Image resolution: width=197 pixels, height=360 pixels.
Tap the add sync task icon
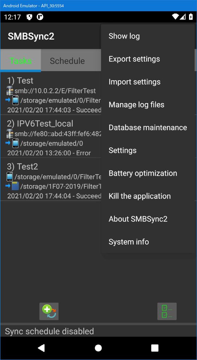(x=49, y=311)
